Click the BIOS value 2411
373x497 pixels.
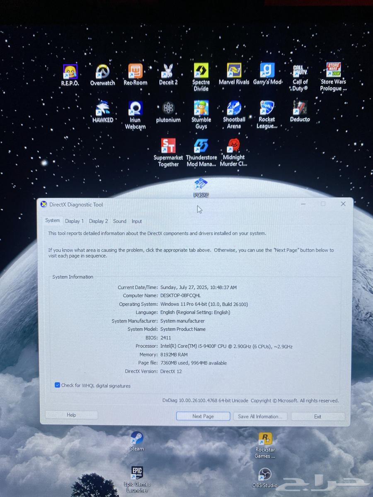tap(166, 338)
